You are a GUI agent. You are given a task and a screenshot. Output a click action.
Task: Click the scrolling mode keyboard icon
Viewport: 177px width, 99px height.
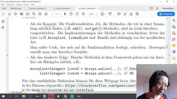(110, 14)
